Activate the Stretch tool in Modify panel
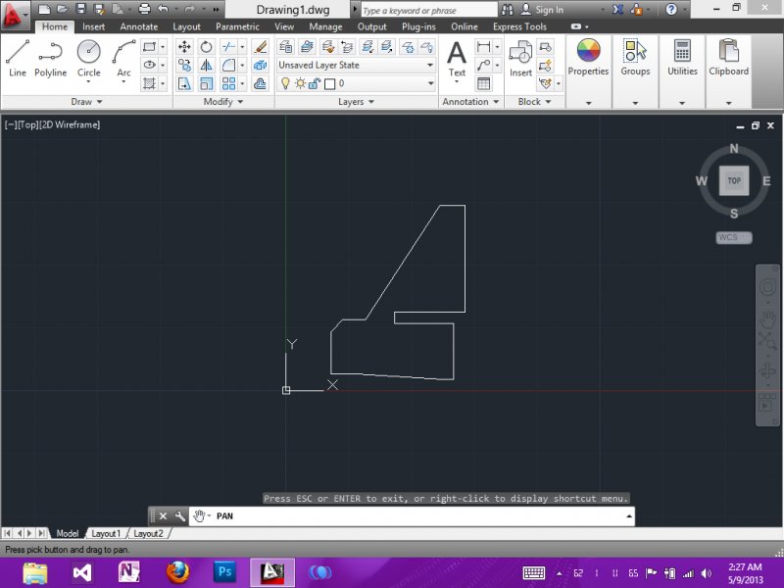 184,83
